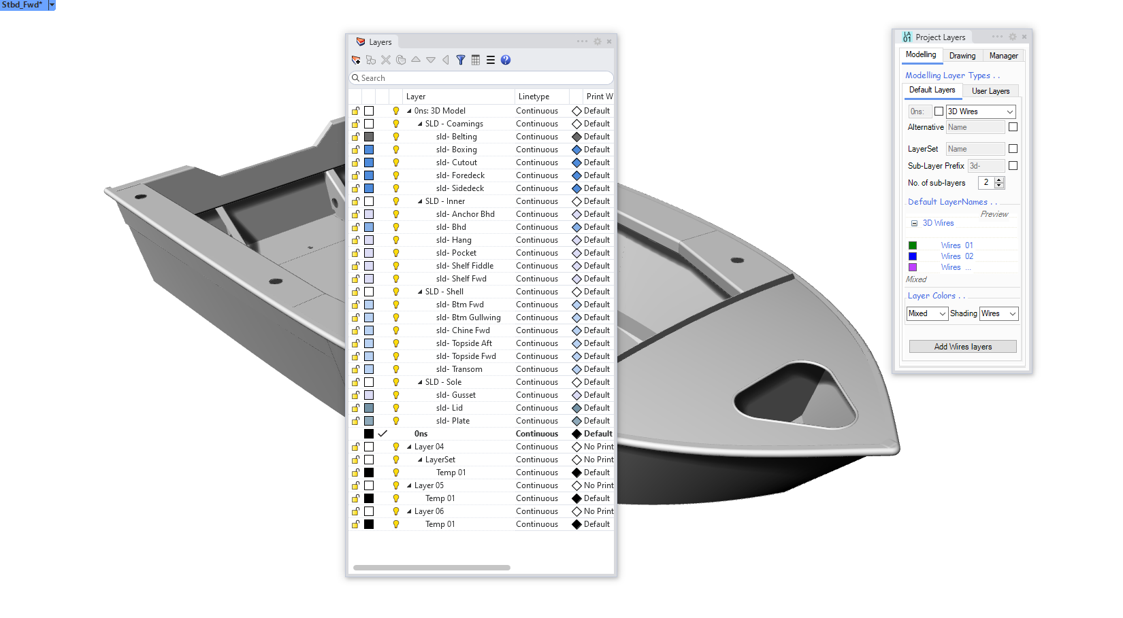Click the Delete layer X icon
Viewport: 1123px width, 618px height.
tap(386, 60)
